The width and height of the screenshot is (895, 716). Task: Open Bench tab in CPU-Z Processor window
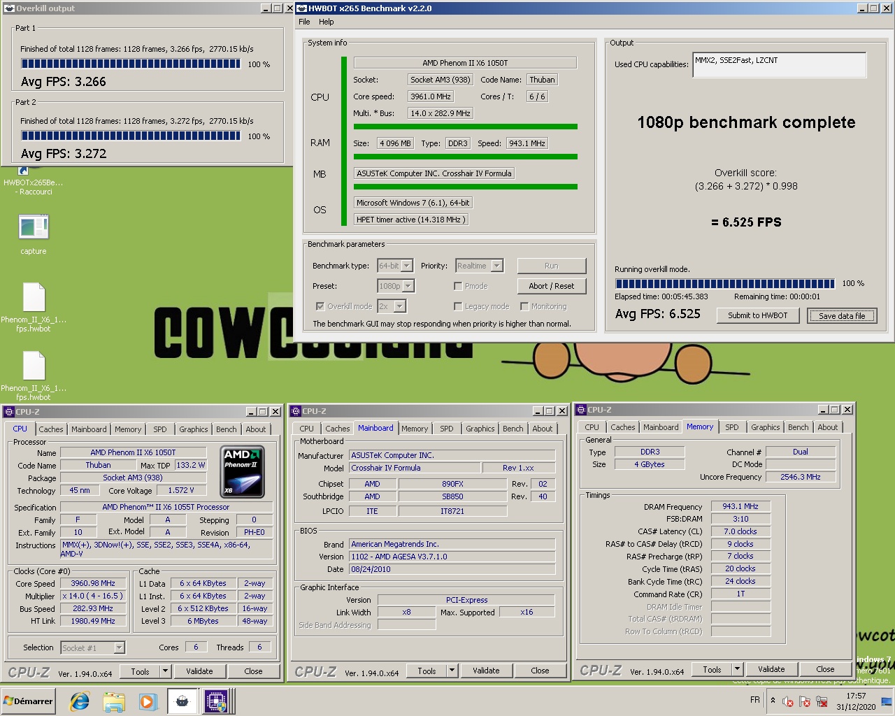click(226, 429)
